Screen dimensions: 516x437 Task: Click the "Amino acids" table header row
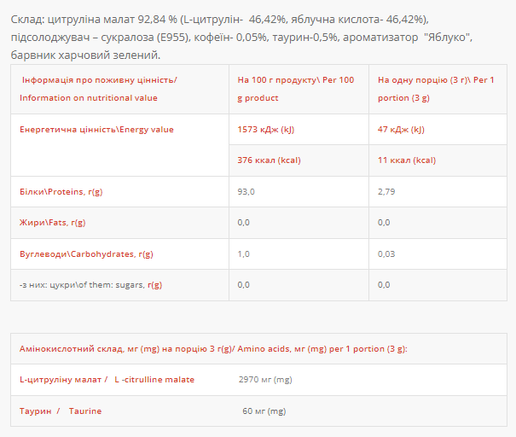pos(213,348)
